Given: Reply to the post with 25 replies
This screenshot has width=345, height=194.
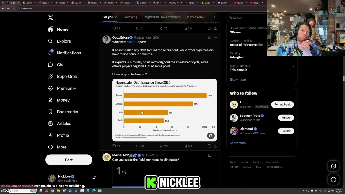Looking at the screenshot, I should [116, 28].
